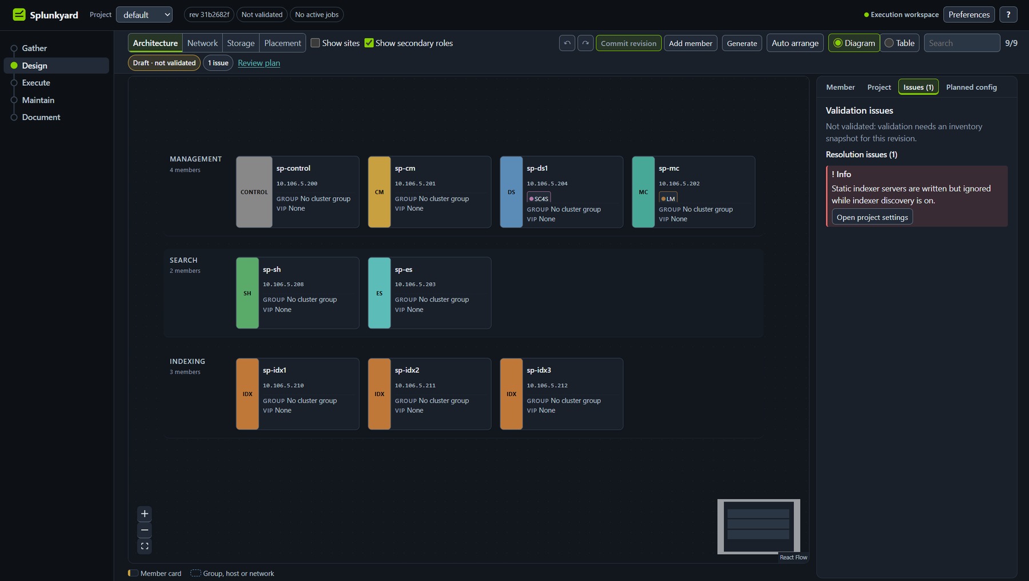The height and width of the screenshot is (581, 1029).
Task: Open the Project default dropdown
Action: [x=145, y=14]
